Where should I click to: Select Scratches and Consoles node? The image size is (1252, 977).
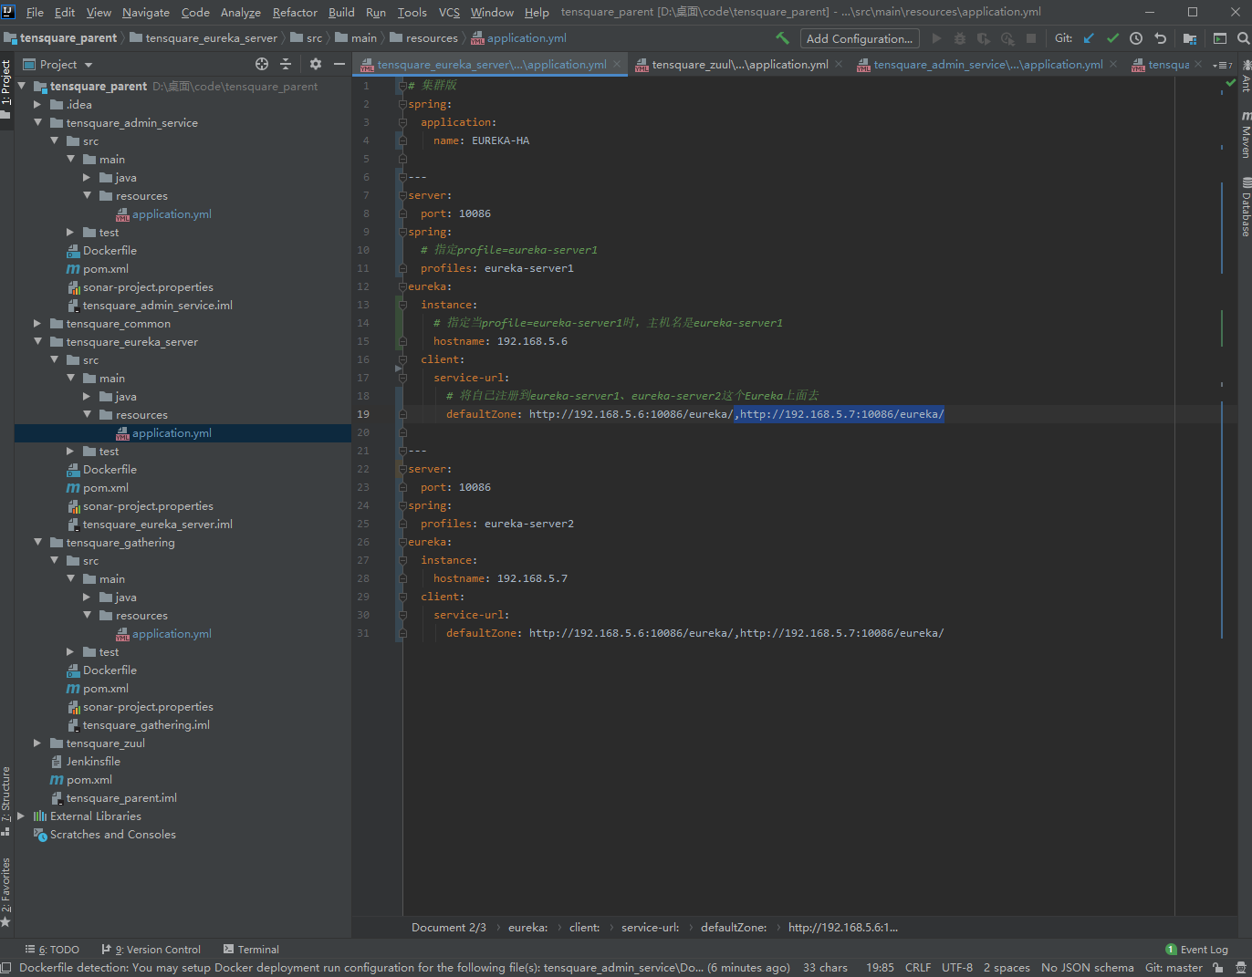pyautogui.click(x=113, y=834)
